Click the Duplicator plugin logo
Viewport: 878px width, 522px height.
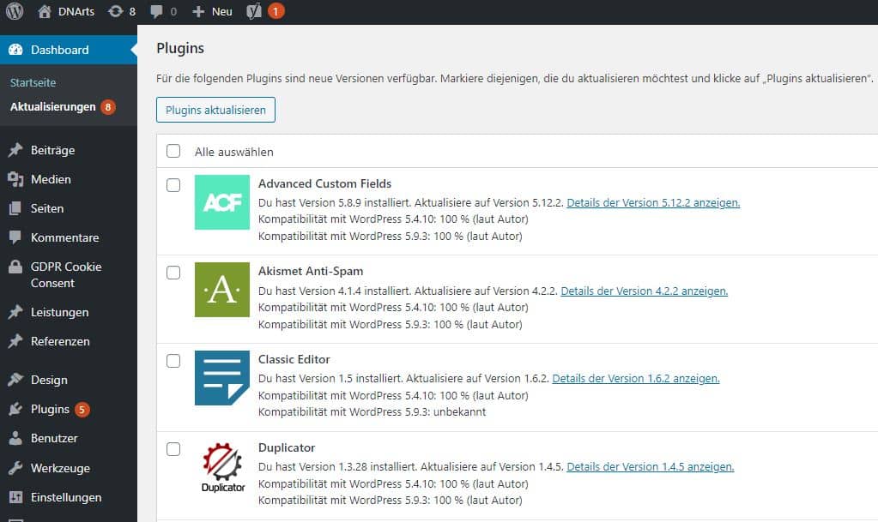[x=222, y=466]
